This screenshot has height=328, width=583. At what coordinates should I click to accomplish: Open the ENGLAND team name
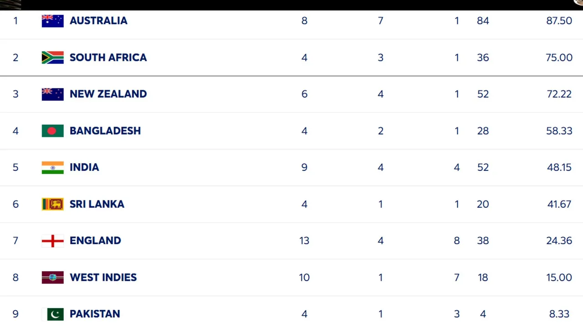point(95,241)
